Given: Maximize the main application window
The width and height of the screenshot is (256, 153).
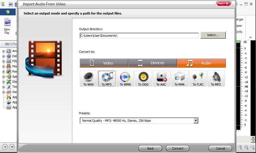Looking at the screenshot, I should pyautogui.click(x=246, y=4).
